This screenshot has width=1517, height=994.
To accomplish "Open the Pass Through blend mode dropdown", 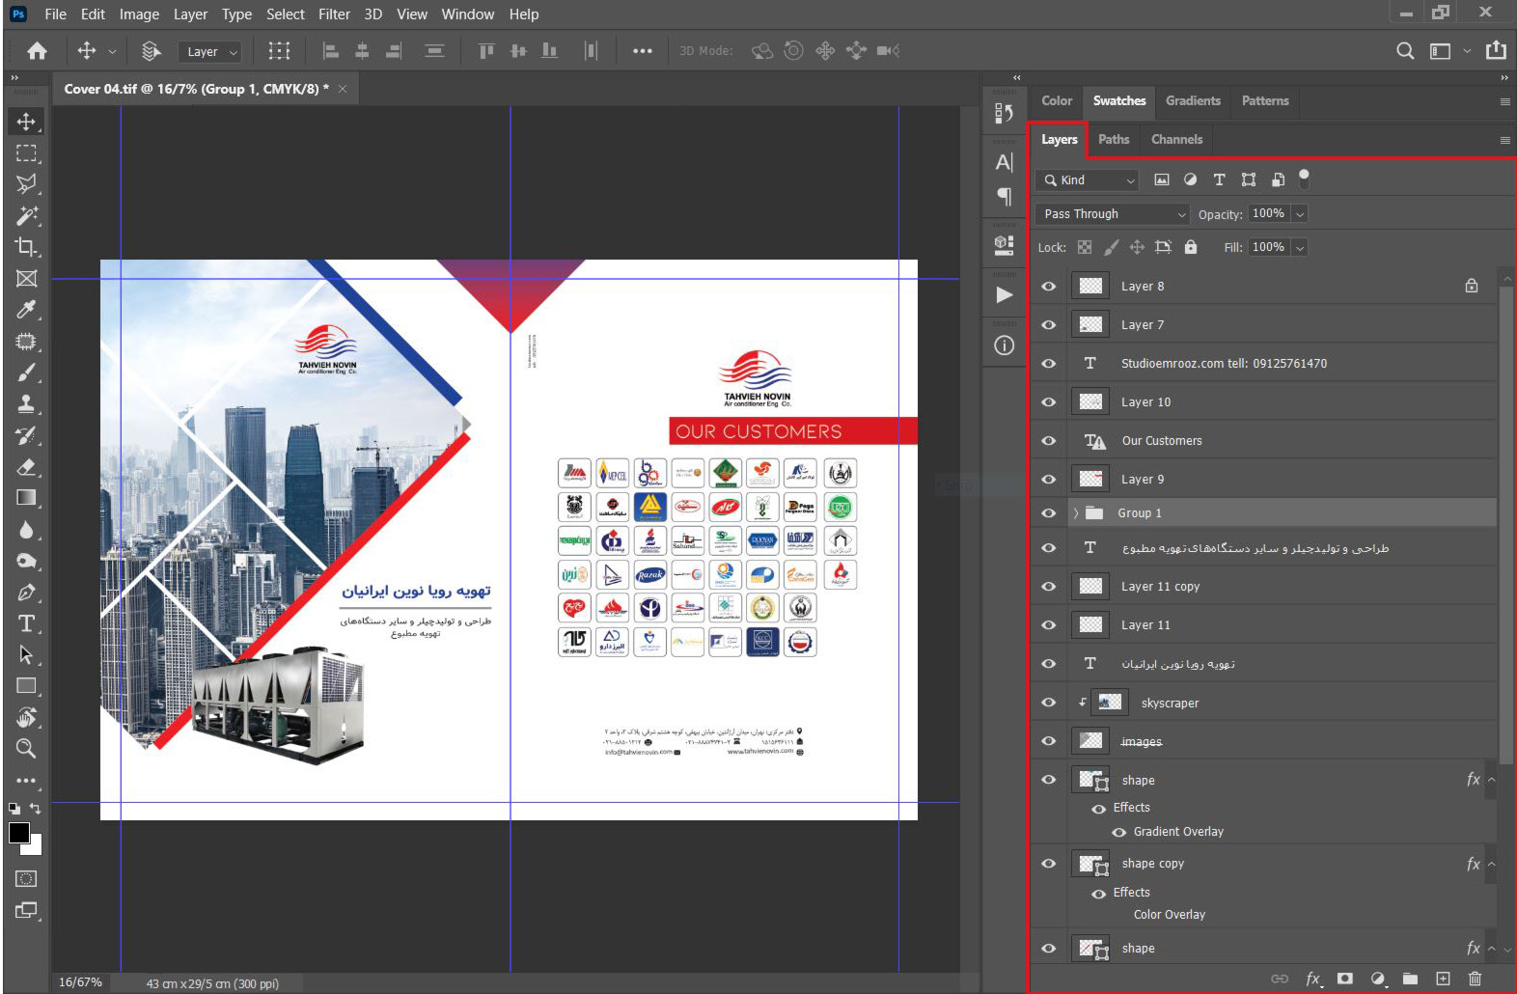I will point(1114,214).
